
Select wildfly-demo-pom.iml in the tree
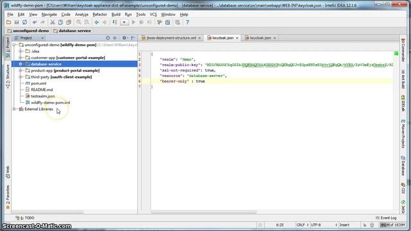click(50, 103)
